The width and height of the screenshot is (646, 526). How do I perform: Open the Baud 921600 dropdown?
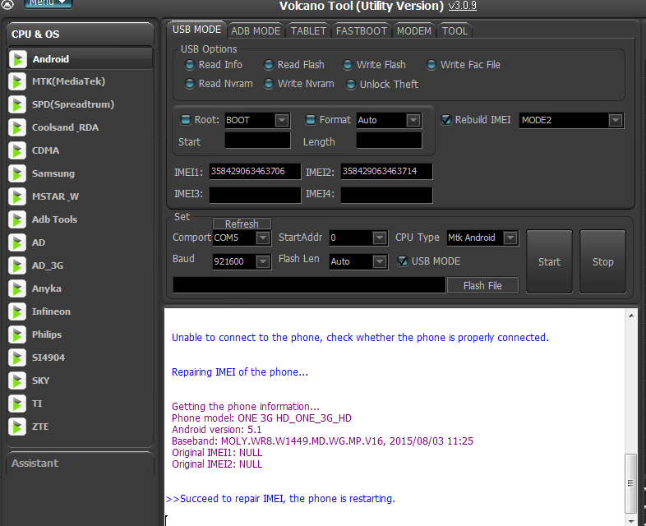click(x=263, y=261)
